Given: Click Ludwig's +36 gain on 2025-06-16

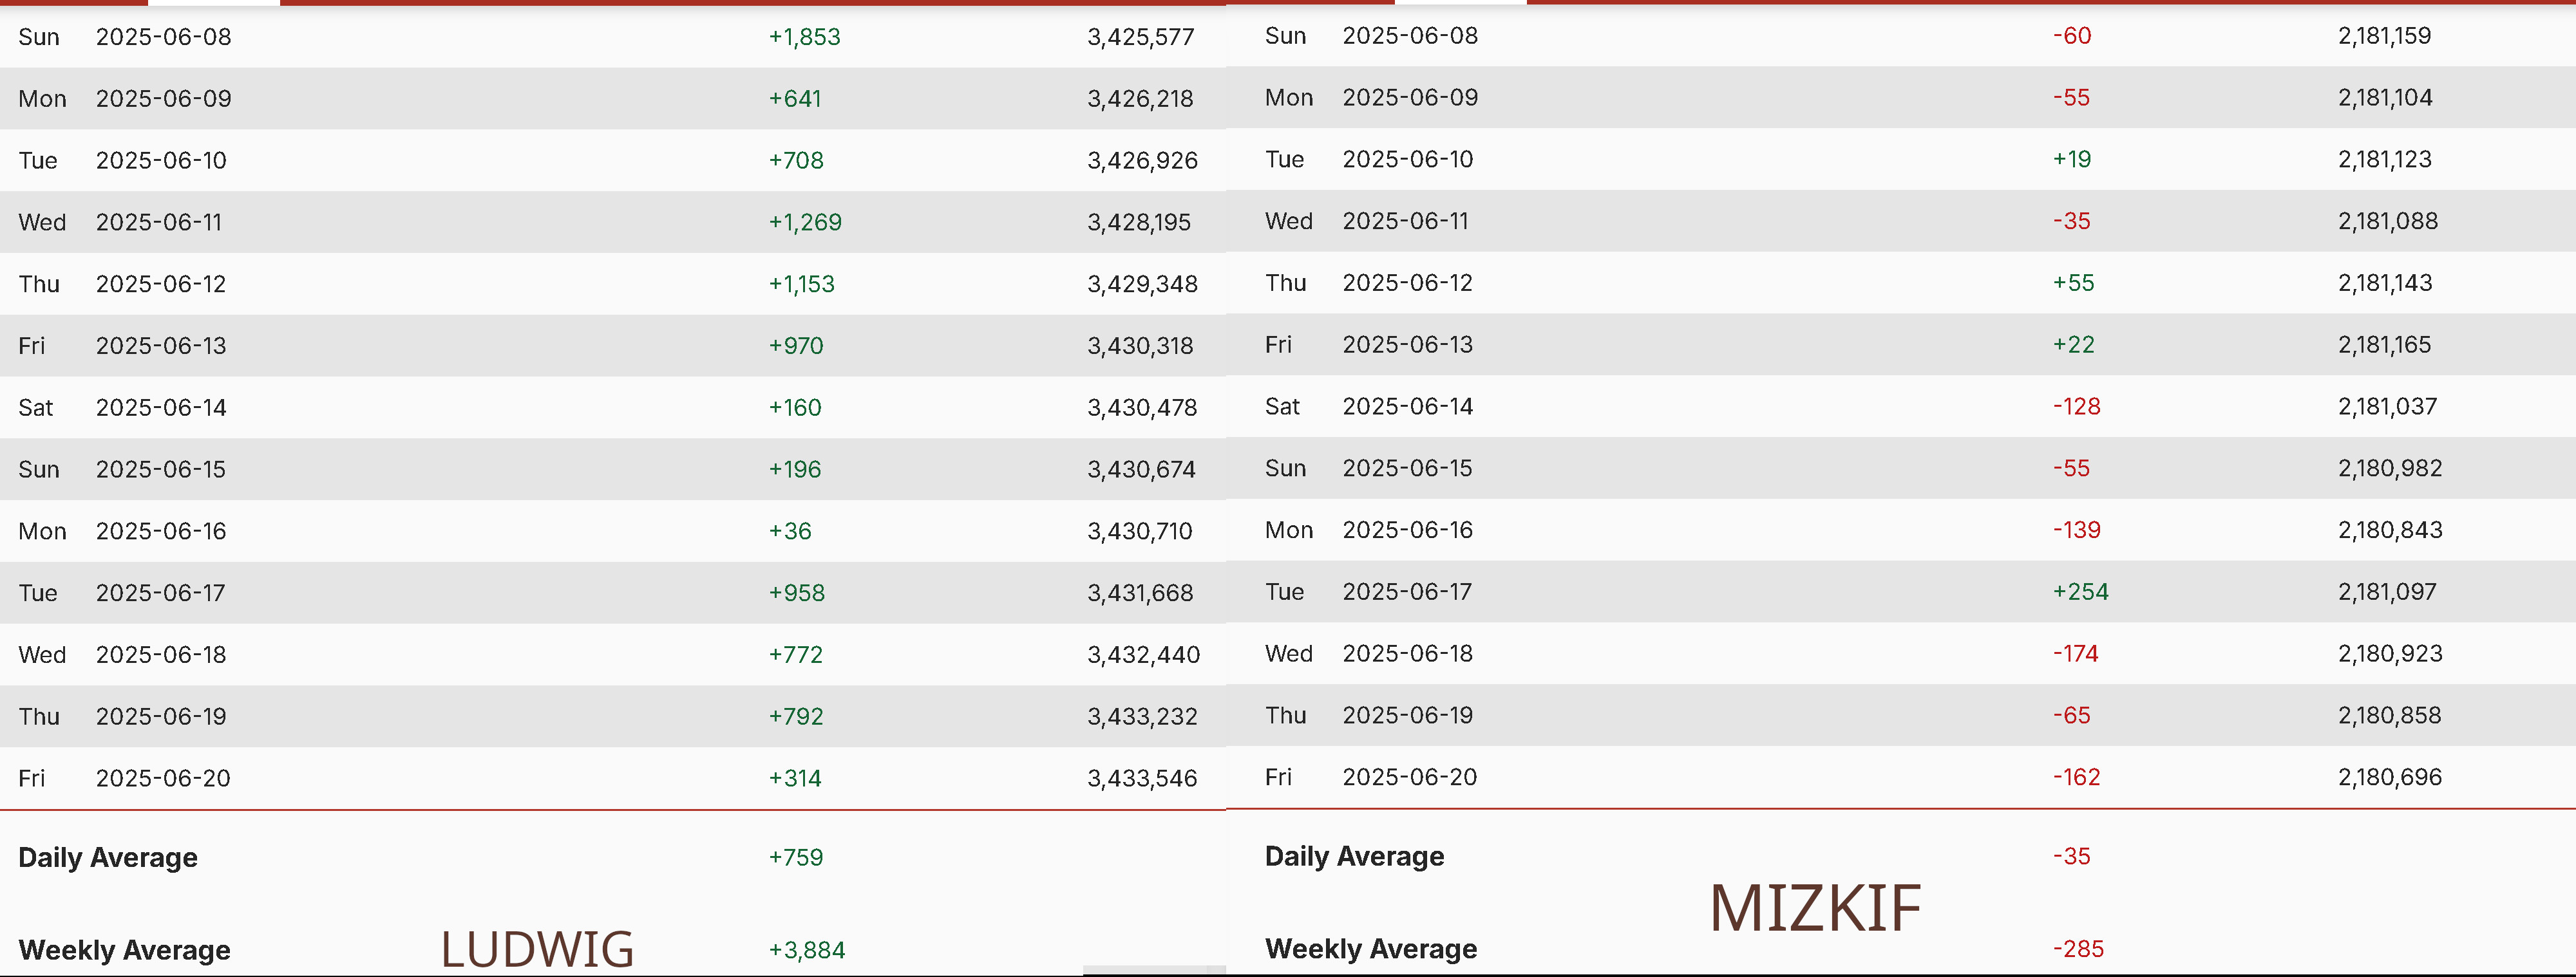Looking at the screenshot, I should coord(790,532).
